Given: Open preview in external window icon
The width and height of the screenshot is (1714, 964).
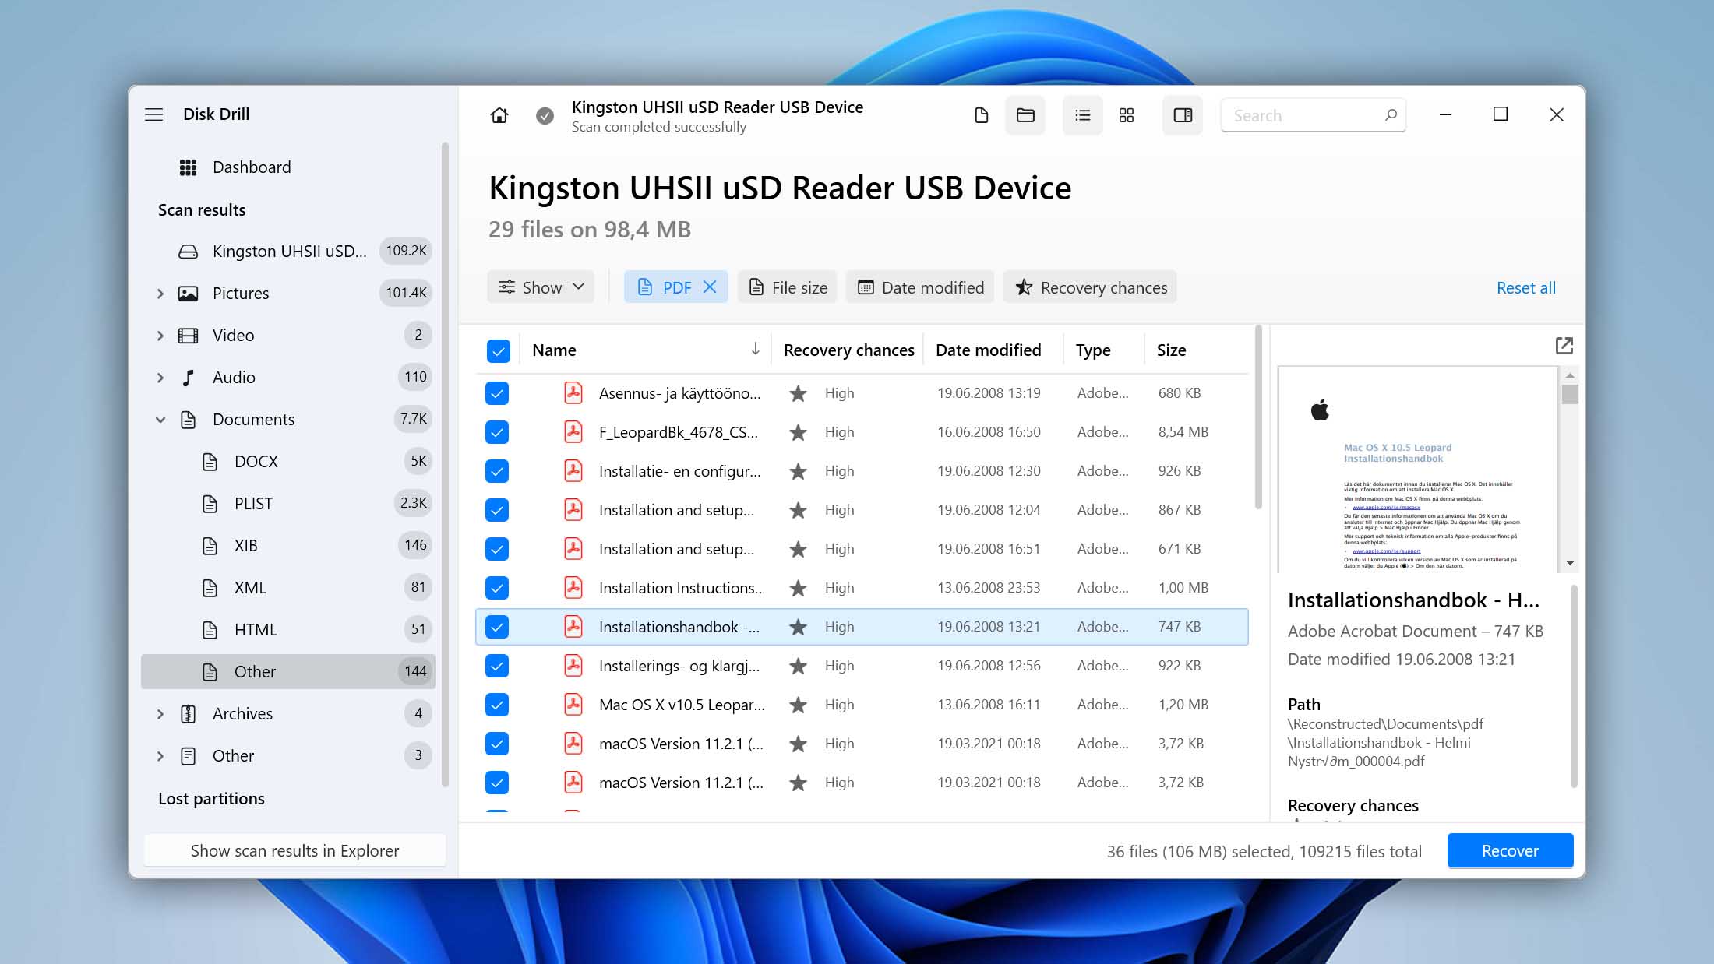Looking at the screenshot, I should pos(1564,346).
